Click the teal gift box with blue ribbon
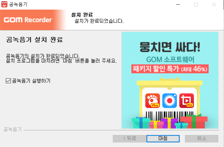 point(141,123)
